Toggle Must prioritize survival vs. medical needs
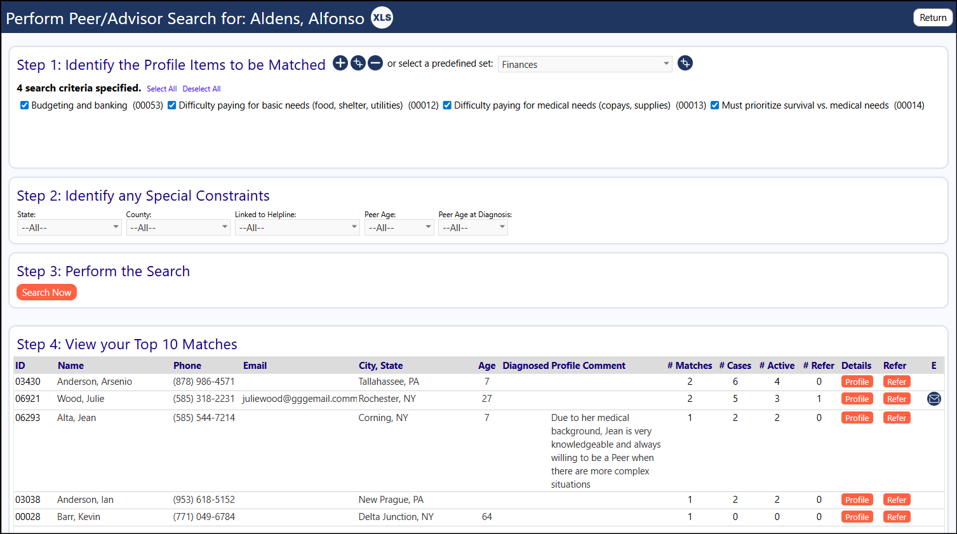This screenshot has width=957, height=534. [x=714, y=105]
